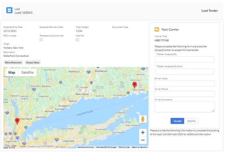The width and height of the screenshot is (225, 152).
Task: Click the Google logo on map
Action: click(x=10, y=146)
